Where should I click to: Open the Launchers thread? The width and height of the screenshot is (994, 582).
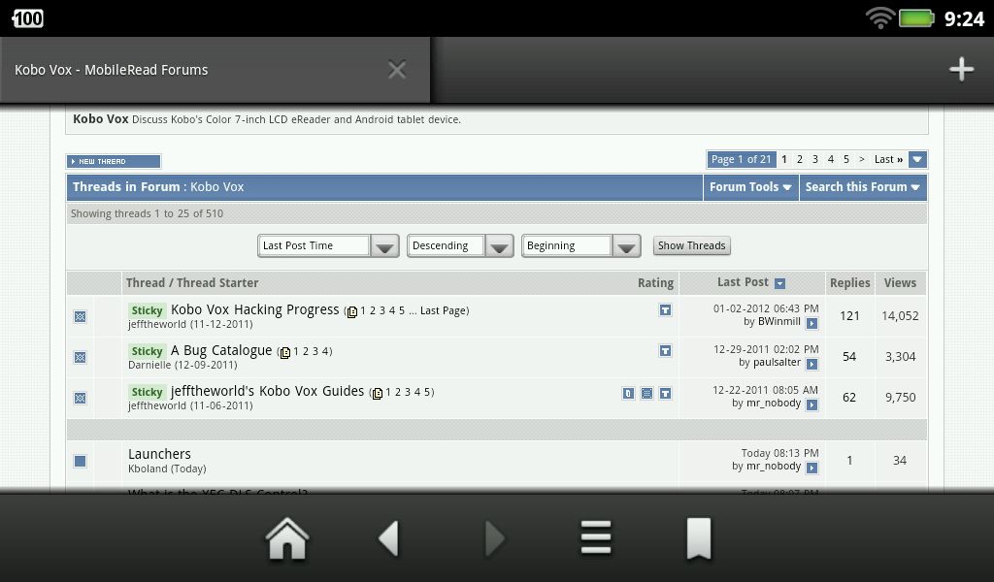[x=159, y=454]
